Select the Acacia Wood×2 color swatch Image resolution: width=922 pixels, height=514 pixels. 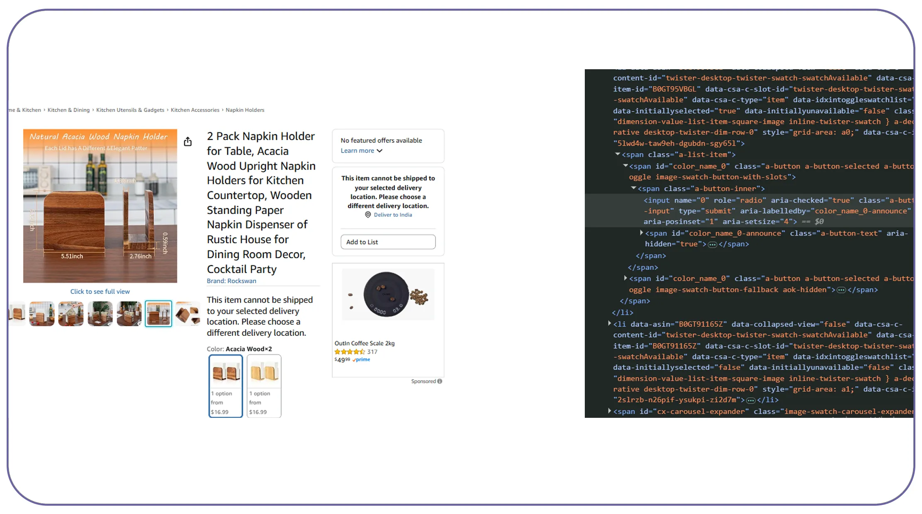226,386
